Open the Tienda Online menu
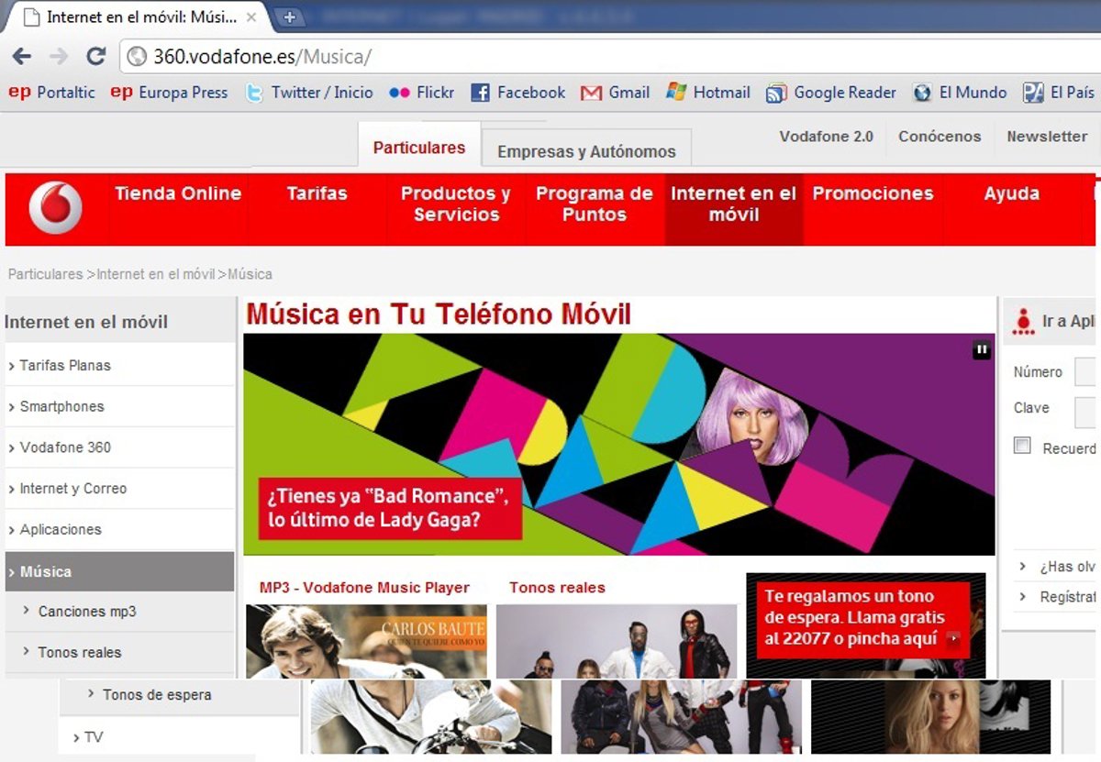 tap(178, 193)
